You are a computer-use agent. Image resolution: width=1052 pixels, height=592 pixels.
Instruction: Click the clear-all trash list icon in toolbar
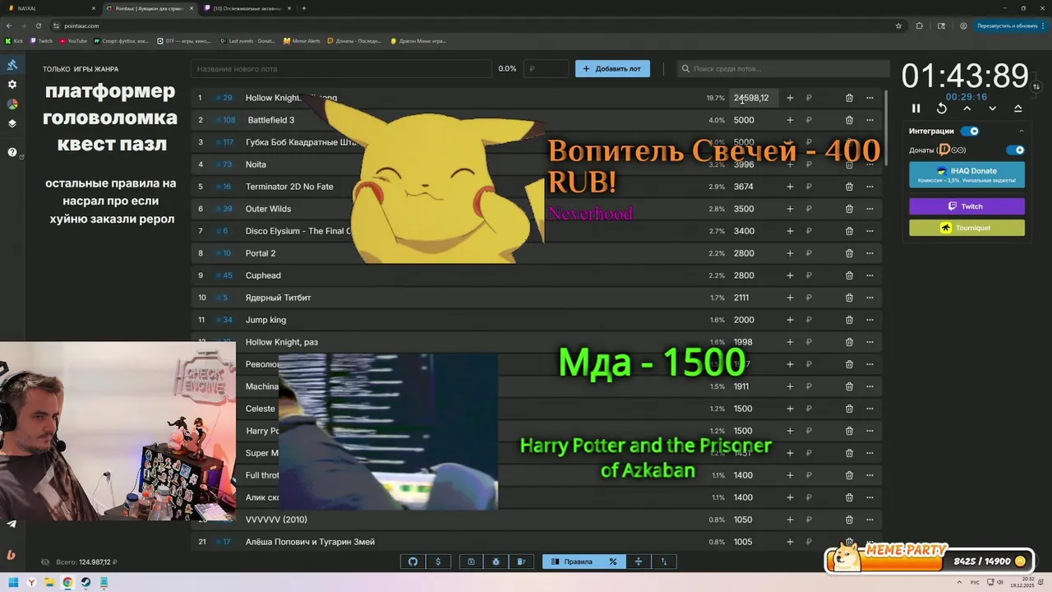[x=521, y=562]
